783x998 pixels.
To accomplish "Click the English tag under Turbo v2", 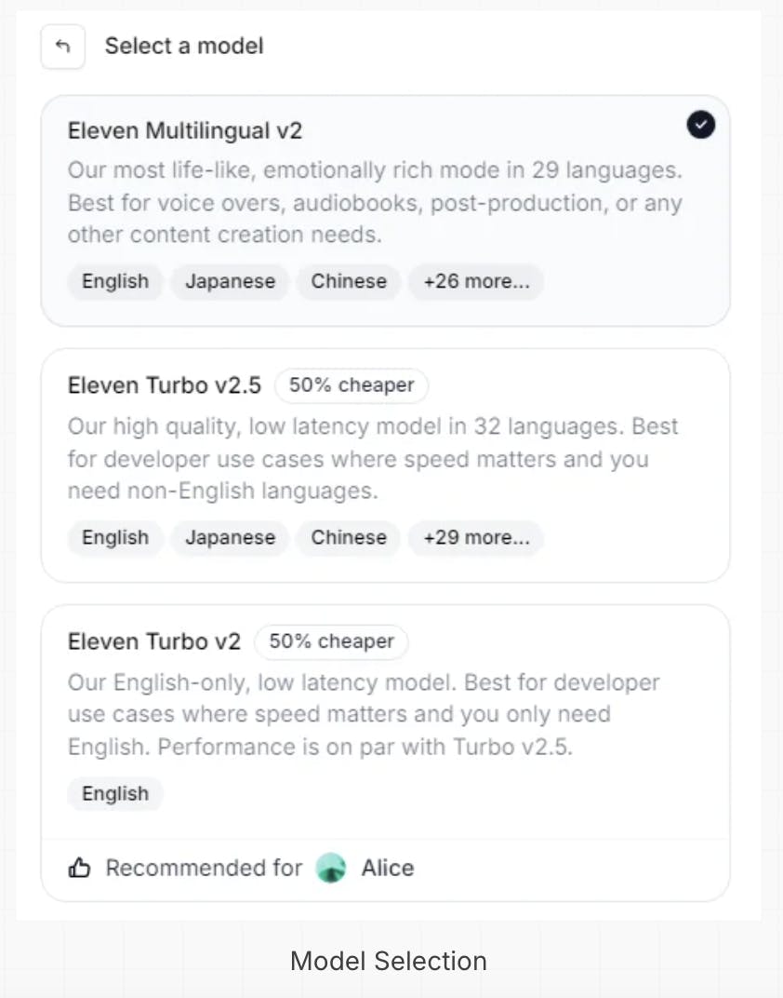I will point(115,794).
